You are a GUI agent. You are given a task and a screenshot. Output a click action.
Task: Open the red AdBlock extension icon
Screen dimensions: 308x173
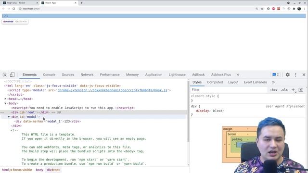point(273,9)
